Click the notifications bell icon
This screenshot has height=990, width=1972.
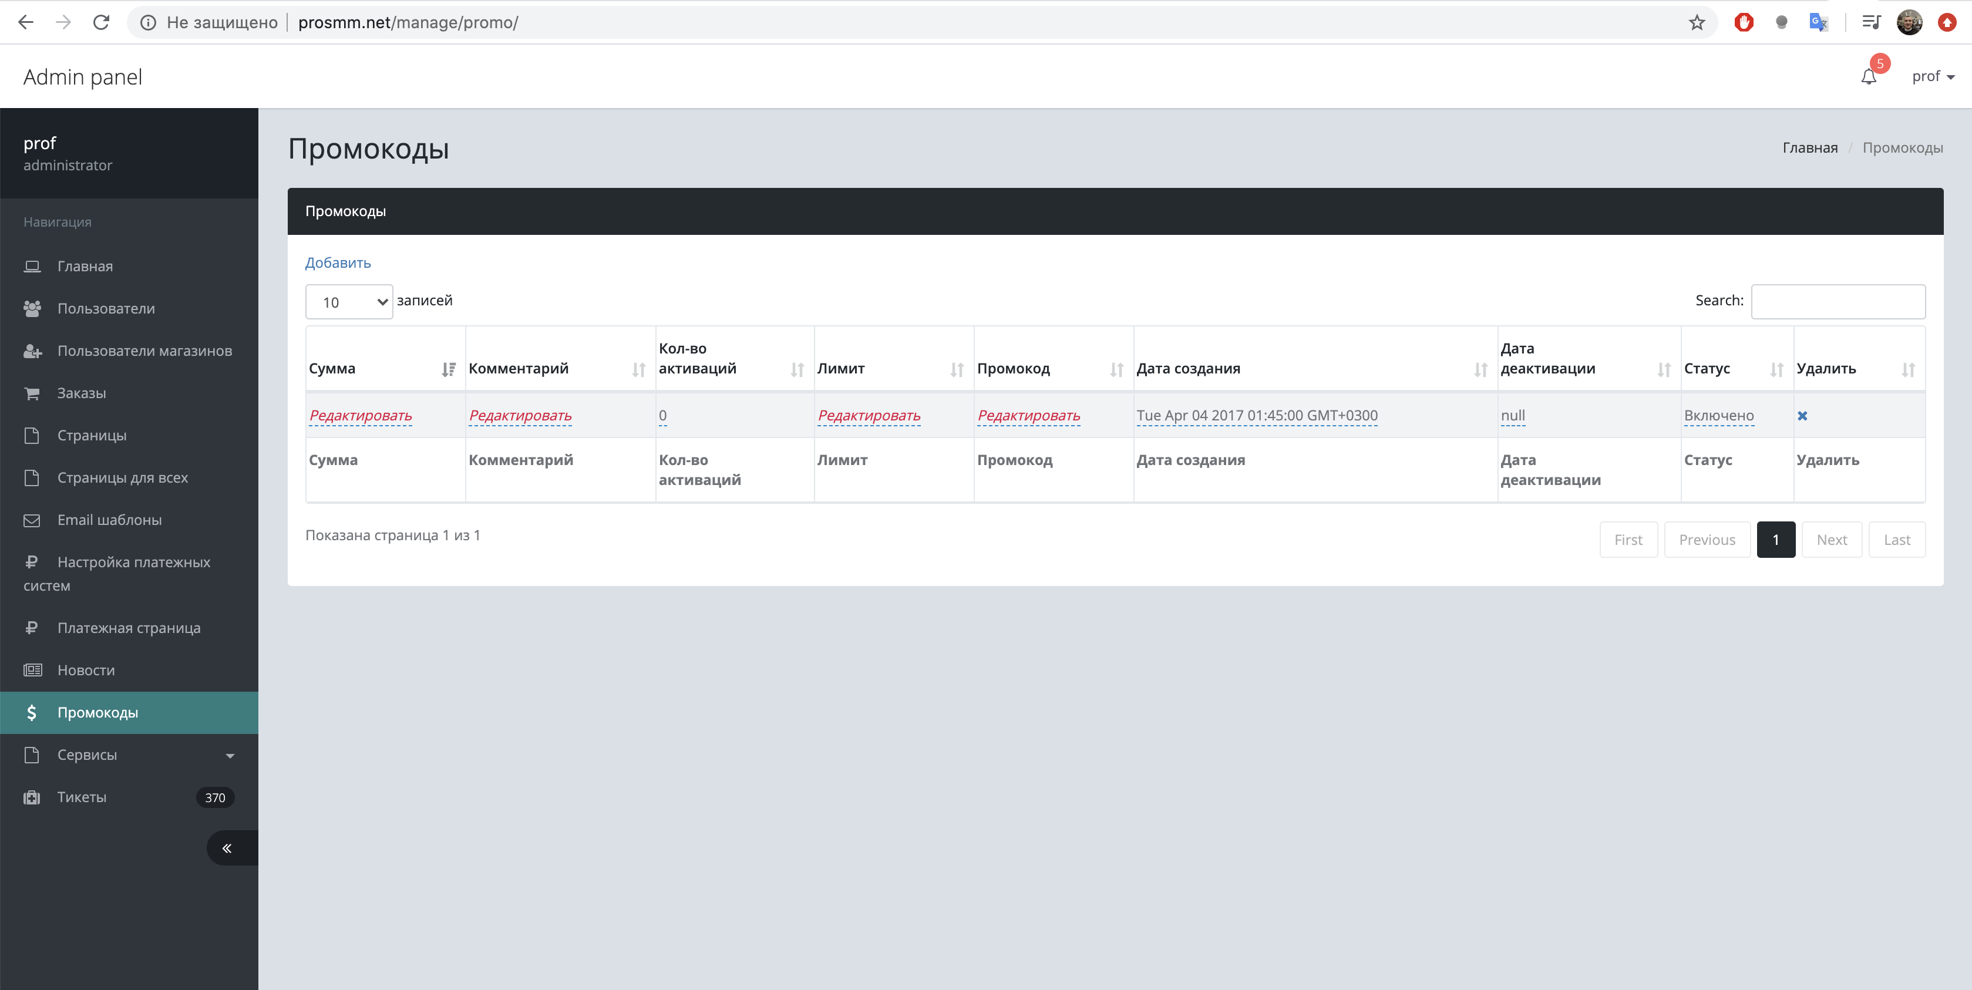coord(1869,76)
